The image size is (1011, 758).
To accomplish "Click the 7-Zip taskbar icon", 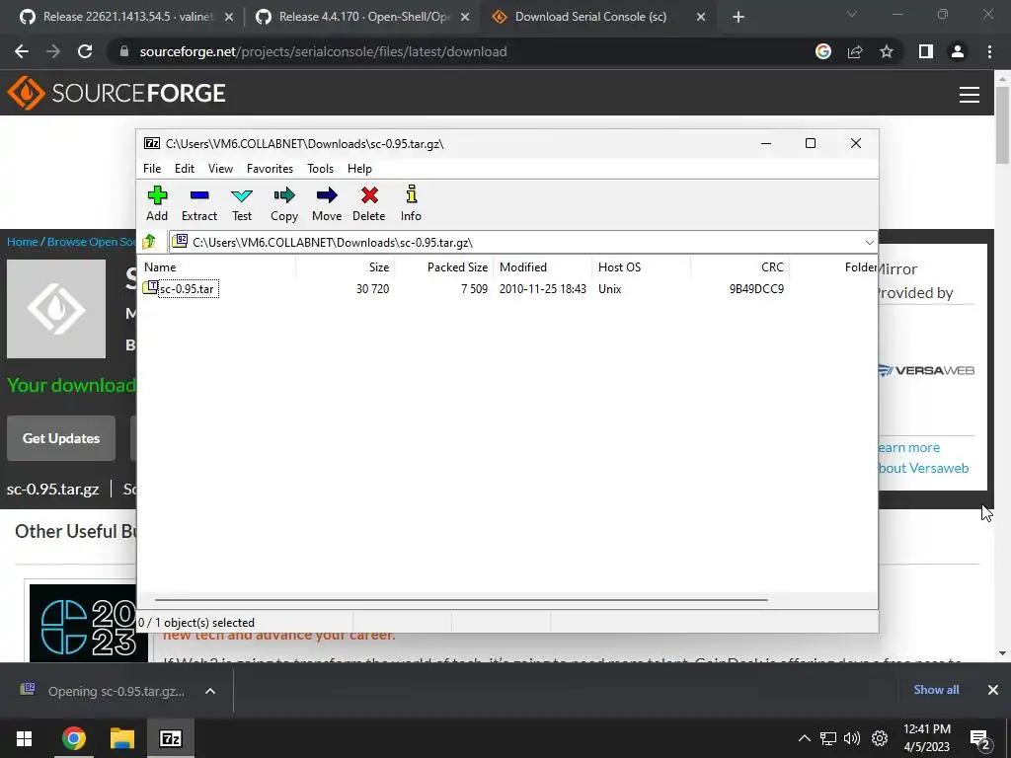I will [170, 738].
